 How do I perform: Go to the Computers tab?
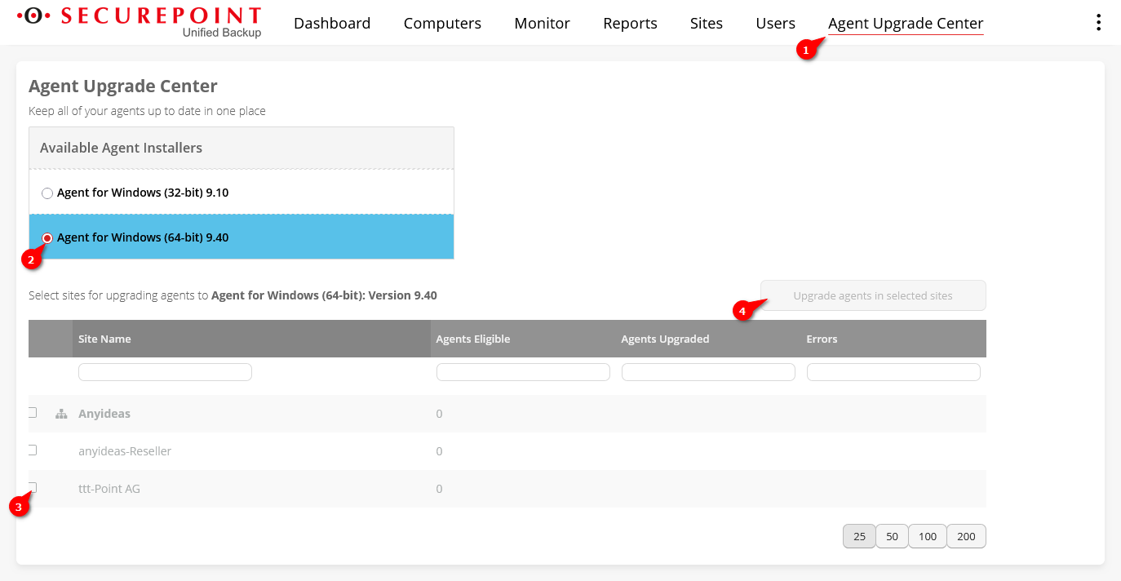442,24
